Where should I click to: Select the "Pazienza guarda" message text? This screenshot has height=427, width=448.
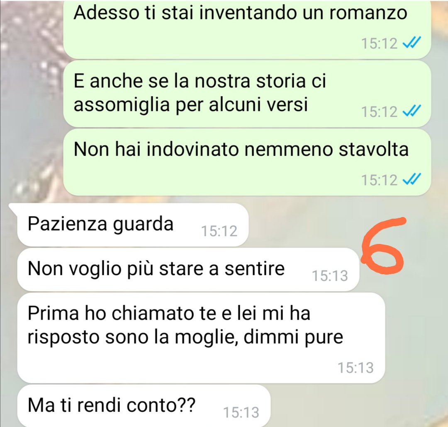click(x=100, y=224)
